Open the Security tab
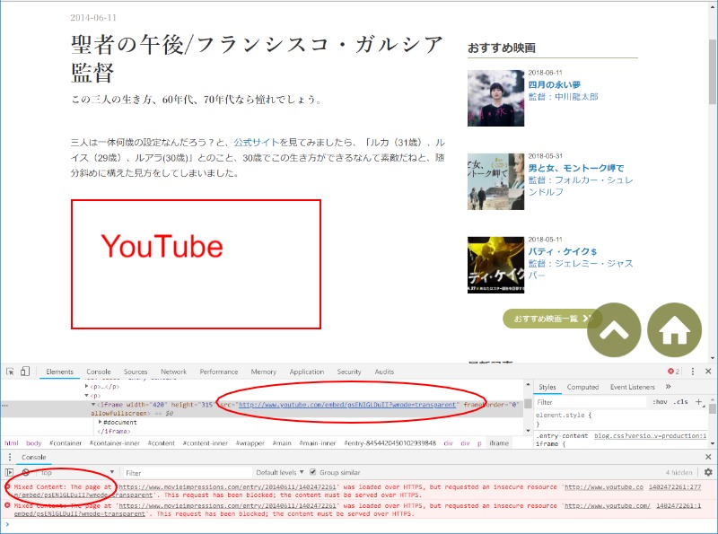This screenshot has width=718, height=534. pos(349,372)
